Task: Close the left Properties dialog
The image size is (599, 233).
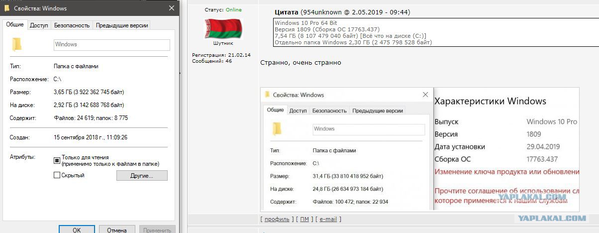Action: pyautogui.click(x=171, y=8)
